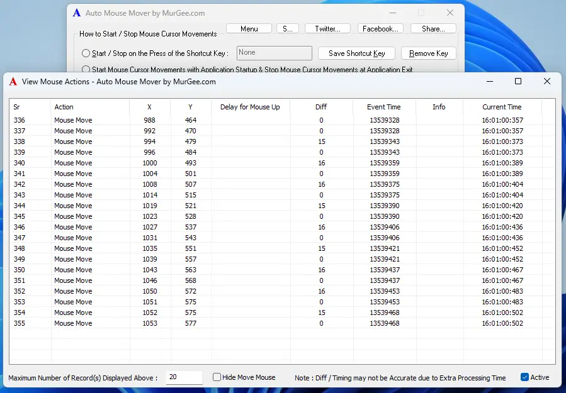The image size is (566, 393).
Task: Click Mouse Move action in row 348
Action: click(73, 248)
